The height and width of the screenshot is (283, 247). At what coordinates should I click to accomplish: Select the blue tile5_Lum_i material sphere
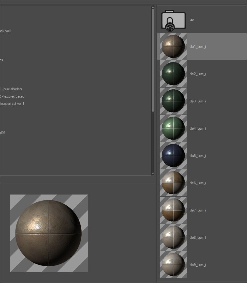tap(173, 155)
